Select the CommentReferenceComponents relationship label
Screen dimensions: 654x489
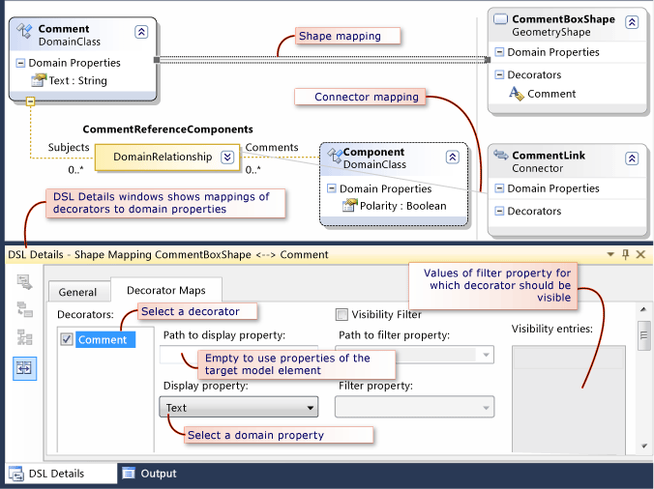click(x=167, y=129)
